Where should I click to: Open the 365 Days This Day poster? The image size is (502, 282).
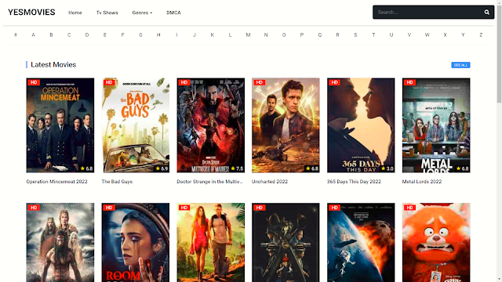point(361,125)
